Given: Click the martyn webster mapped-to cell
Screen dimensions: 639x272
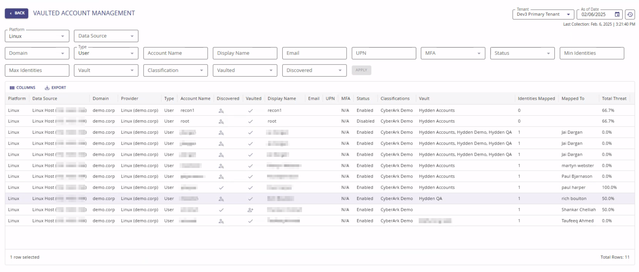Looking at the screenshot, I should 578,166.
